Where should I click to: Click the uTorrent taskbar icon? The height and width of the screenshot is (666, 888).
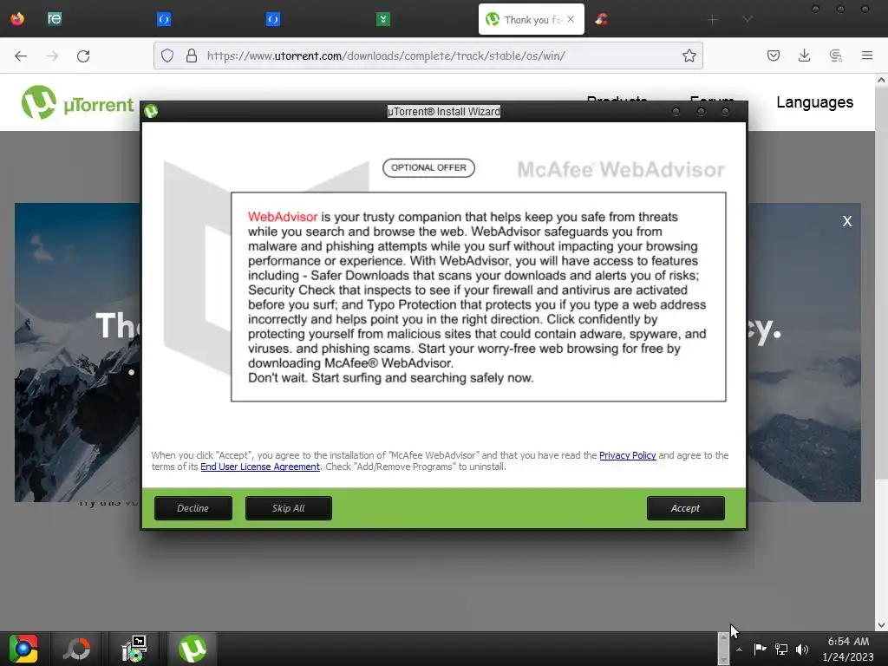click(x=192, y=649)
